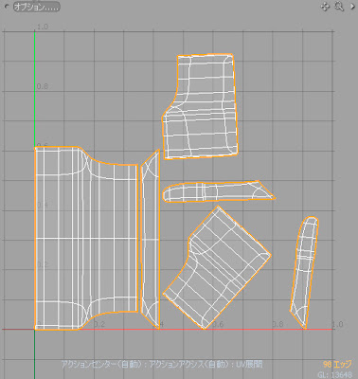Click the 0.2 label on the horizontal axis
The image size is (358, 379).
(98, 324)
